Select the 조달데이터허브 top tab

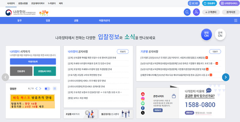[38, 3]
